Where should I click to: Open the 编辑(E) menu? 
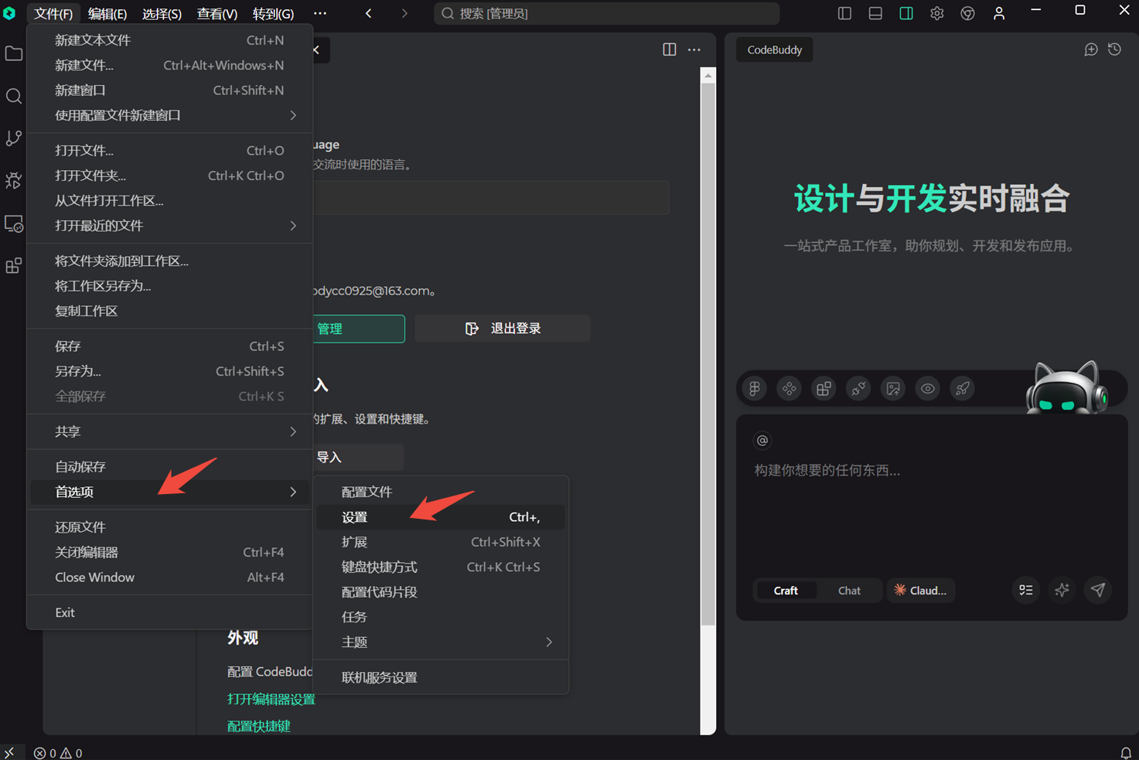(x=107, y=14)
